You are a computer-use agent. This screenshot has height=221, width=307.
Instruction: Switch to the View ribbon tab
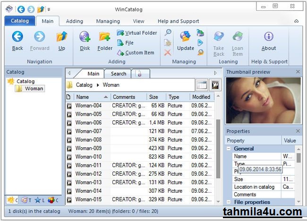[x=138, y=21]
